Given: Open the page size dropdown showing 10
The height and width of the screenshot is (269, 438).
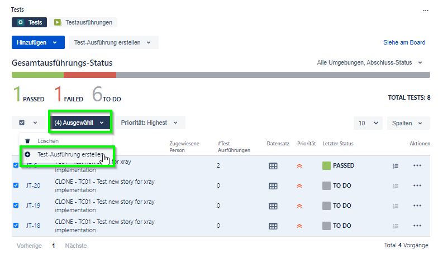Looking at the screenshot, I should click(369, 123).
